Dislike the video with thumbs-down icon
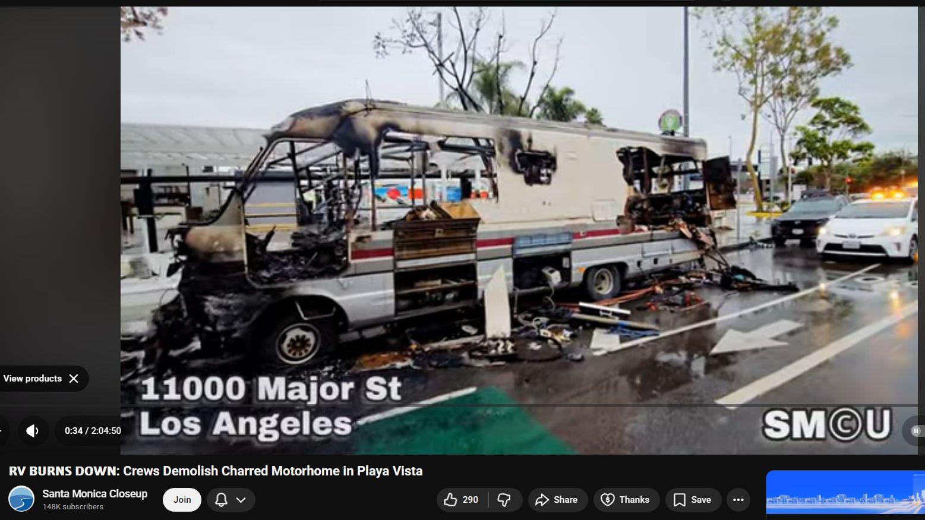Screen dimensions: 925x520 click(504, 500)
